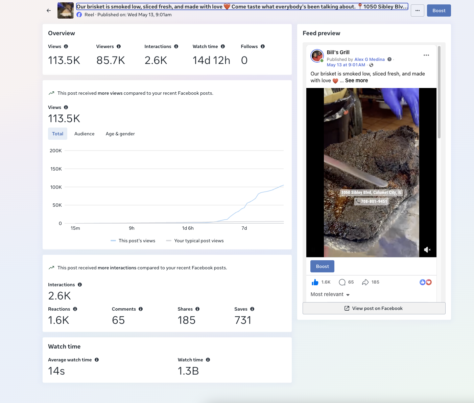View the reaction emojis summary in the preview
474x403 pixels.
coord(426,282)
